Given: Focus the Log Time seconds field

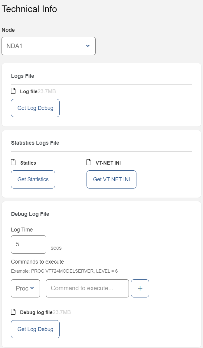Looking at the screenshot, I should coord(28,244).
